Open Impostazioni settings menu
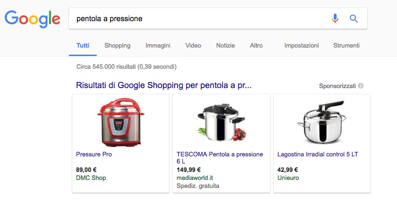The width and height of the screenshot is (397, 203). point(302,45)
